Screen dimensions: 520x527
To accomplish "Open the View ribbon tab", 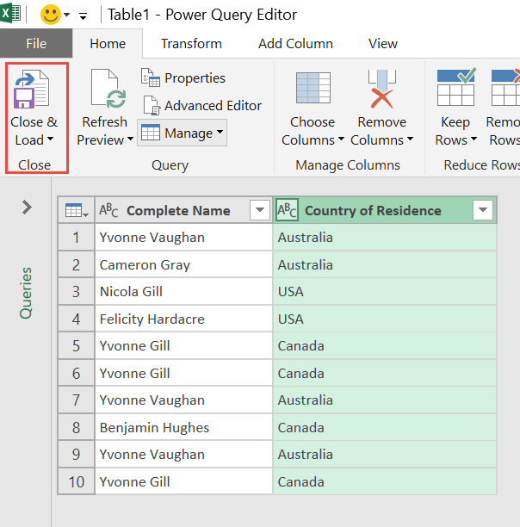I will pos(382,44).
